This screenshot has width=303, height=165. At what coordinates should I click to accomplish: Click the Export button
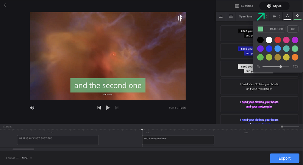[284, 158]
